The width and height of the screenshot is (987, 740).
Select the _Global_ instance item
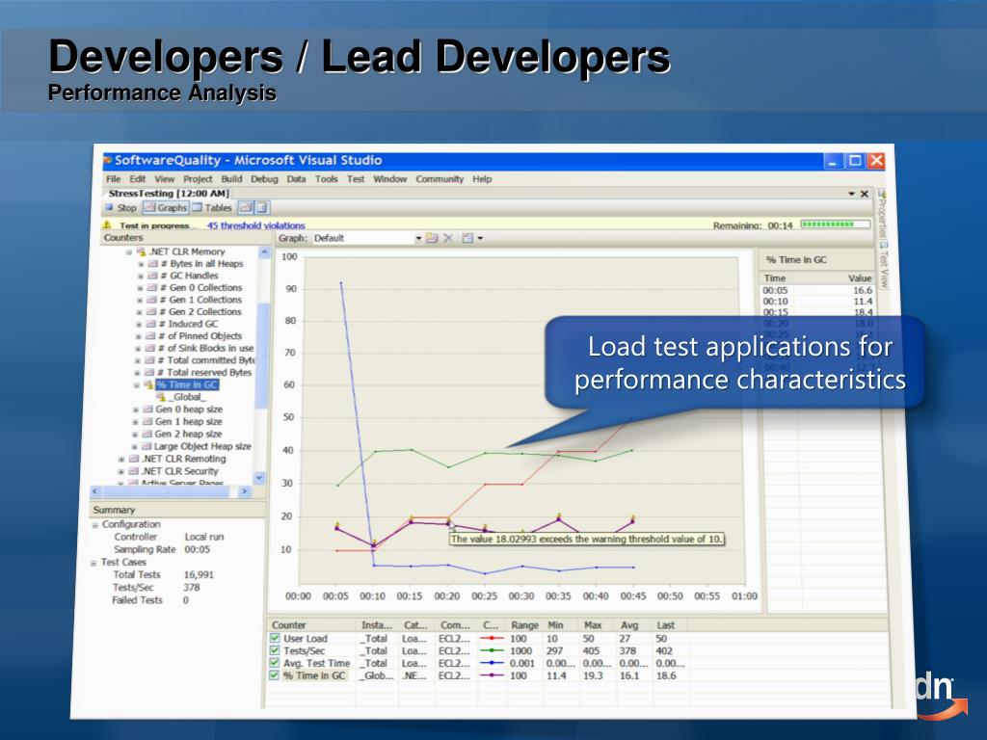tap(188, 397)
